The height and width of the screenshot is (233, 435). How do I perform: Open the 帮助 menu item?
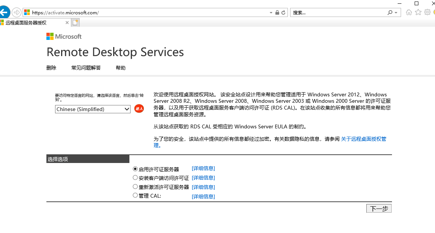[121, 68]
